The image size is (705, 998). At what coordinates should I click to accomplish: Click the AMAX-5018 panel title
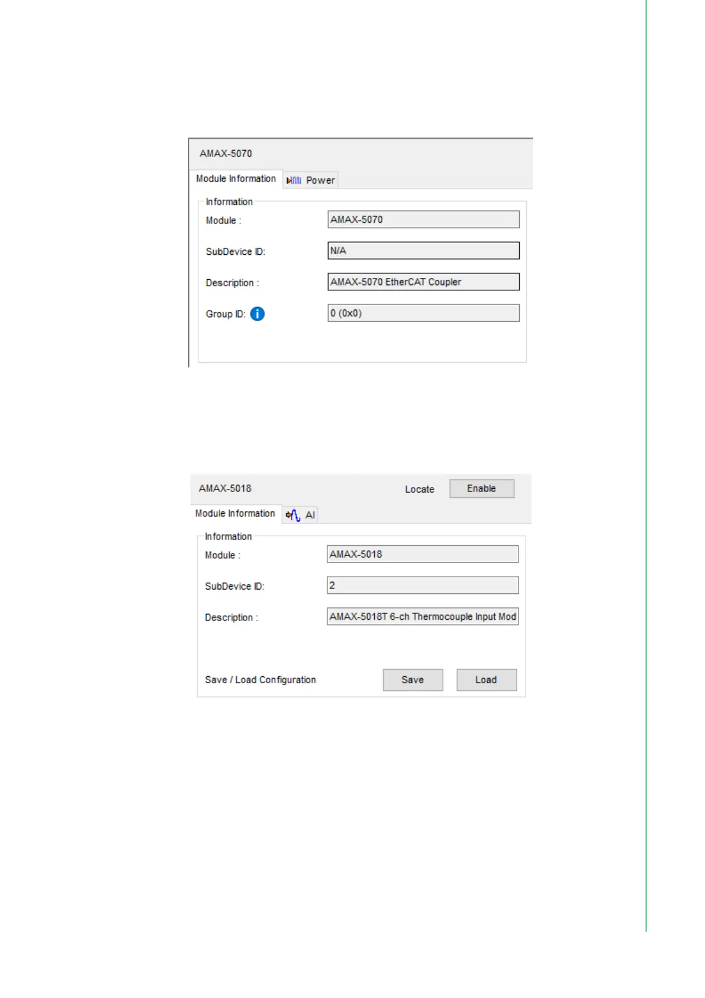225,488
